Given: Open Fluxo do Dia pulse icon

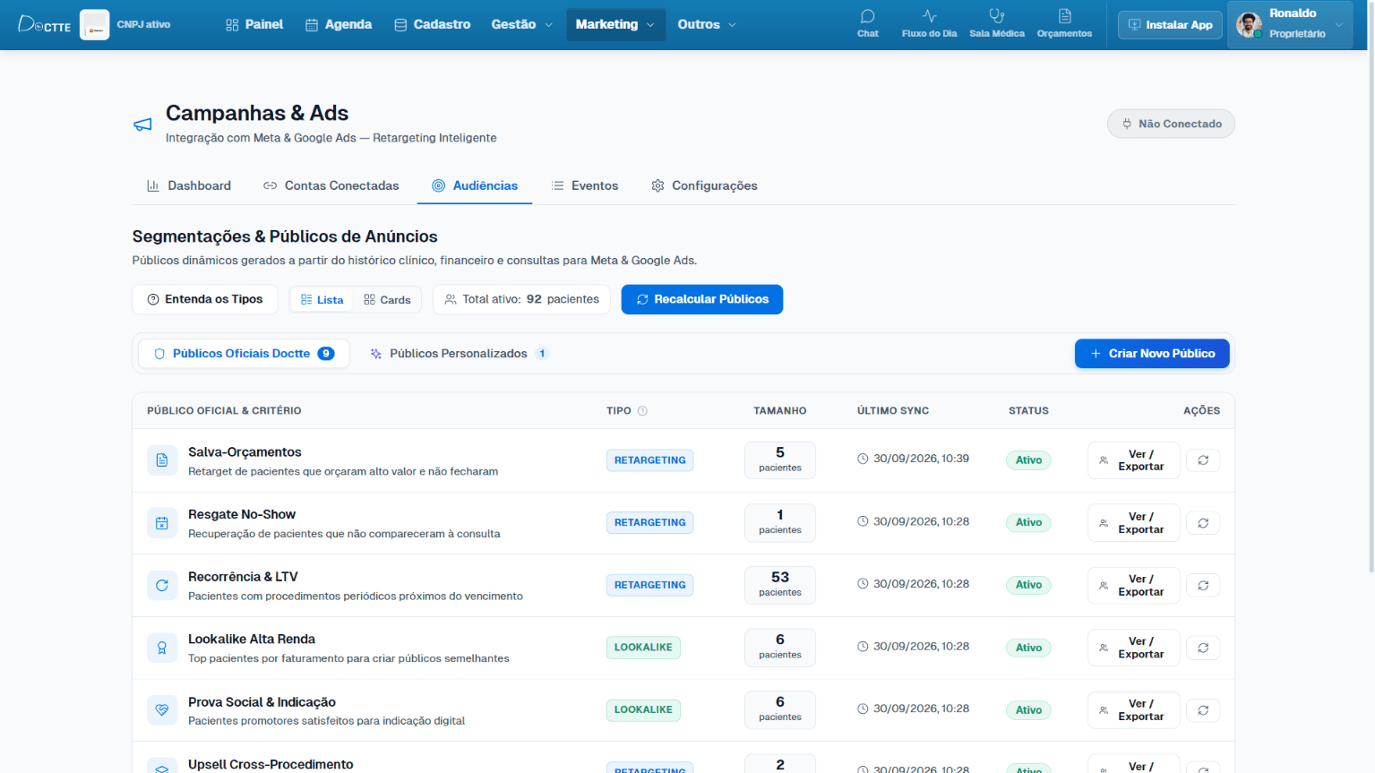Looking at the screenshot, I should point(929,24).
